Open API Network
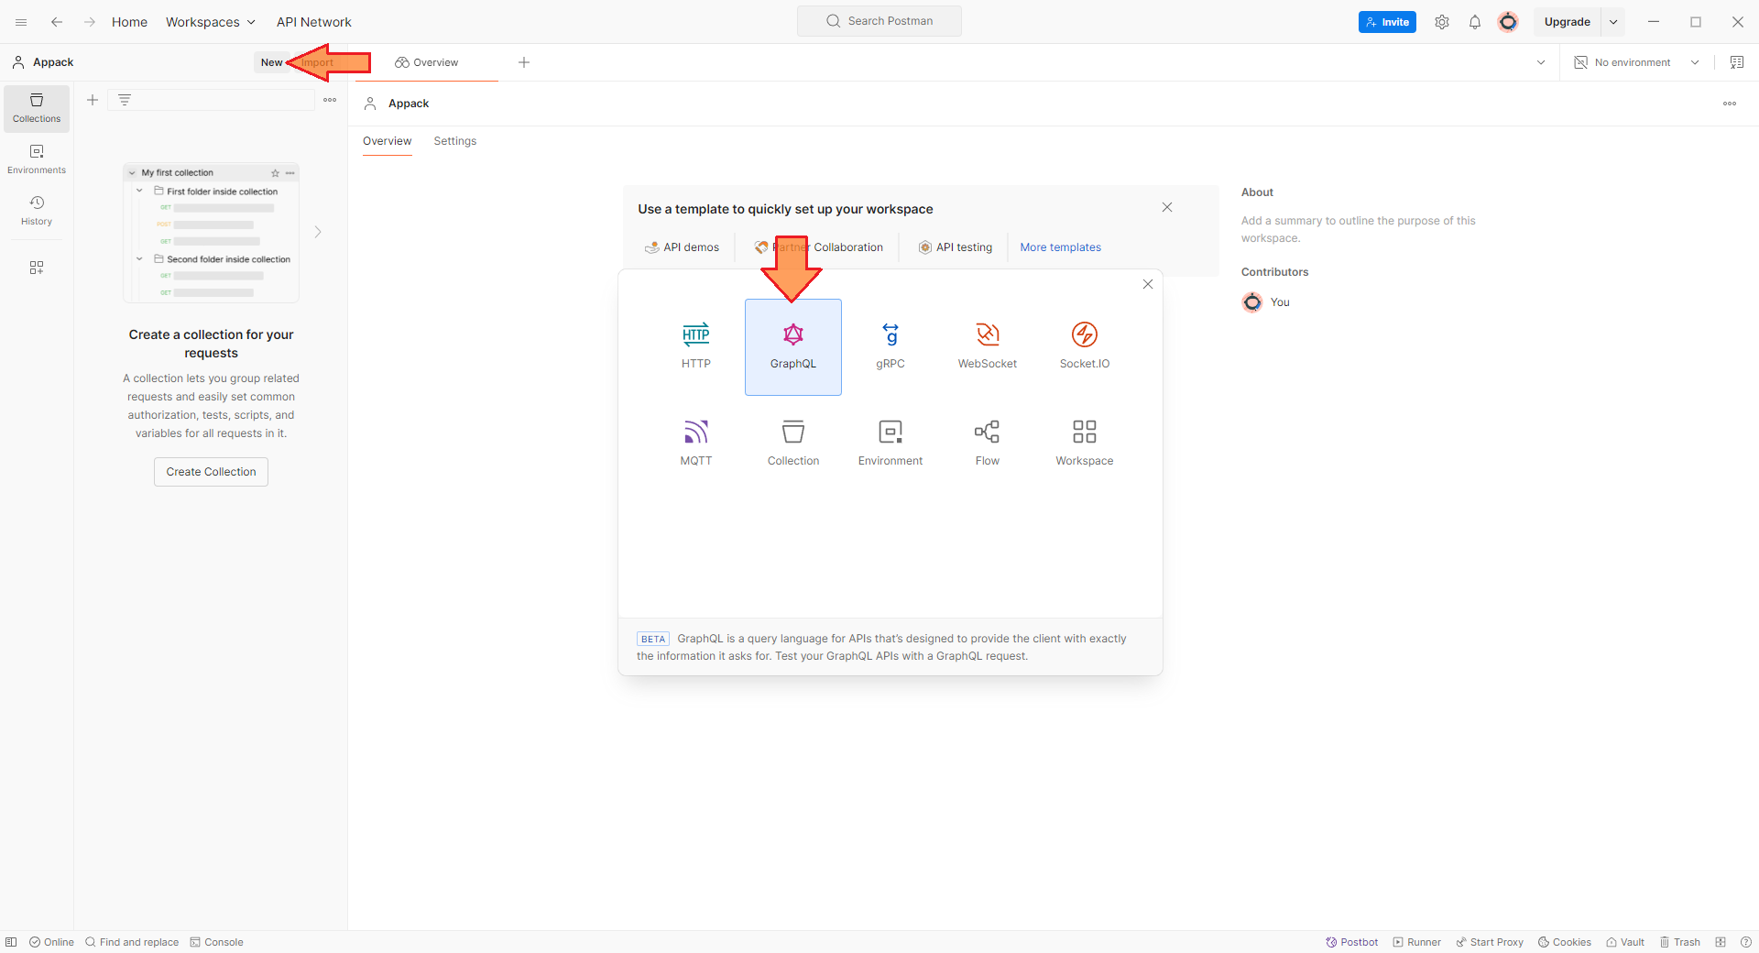The width and height of the screenshot is (1759, 953). coord(314,22)
